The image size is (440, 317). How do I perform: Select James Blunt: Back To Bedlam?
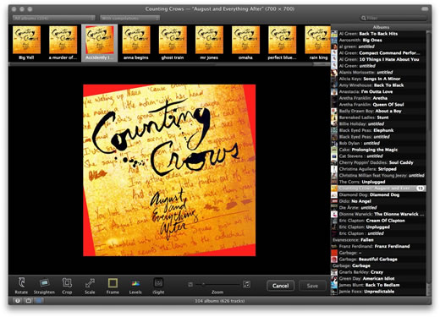[378, 285]
